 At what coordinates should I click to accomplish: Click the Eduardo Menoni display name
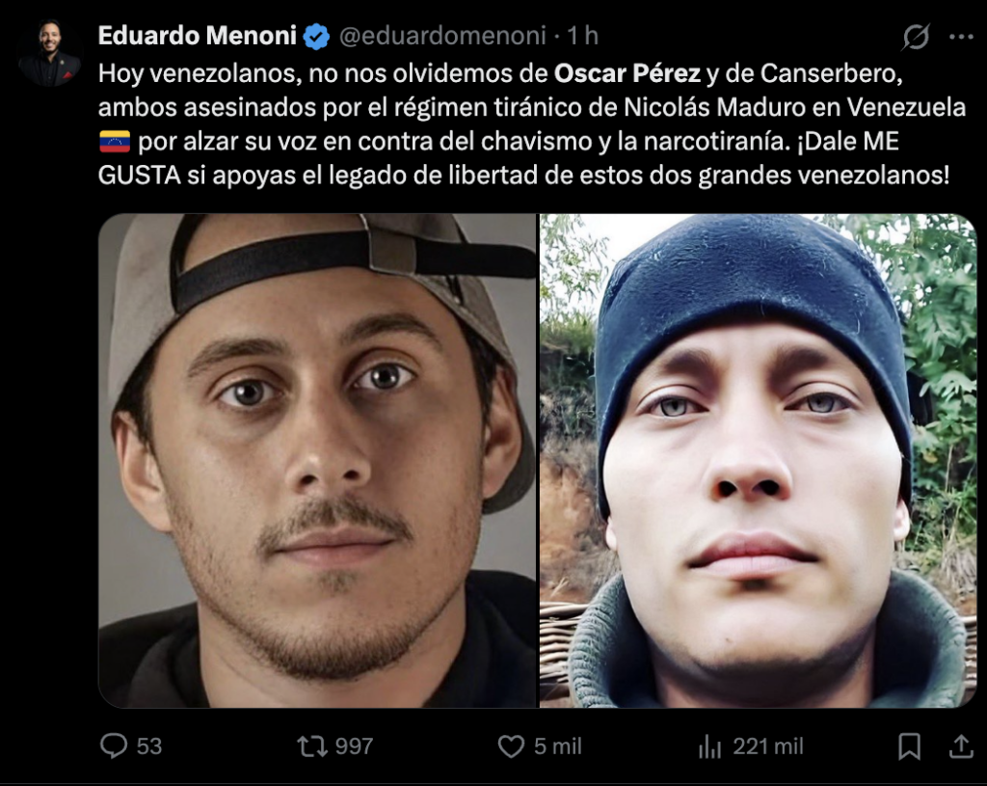(x=197, y=36)
